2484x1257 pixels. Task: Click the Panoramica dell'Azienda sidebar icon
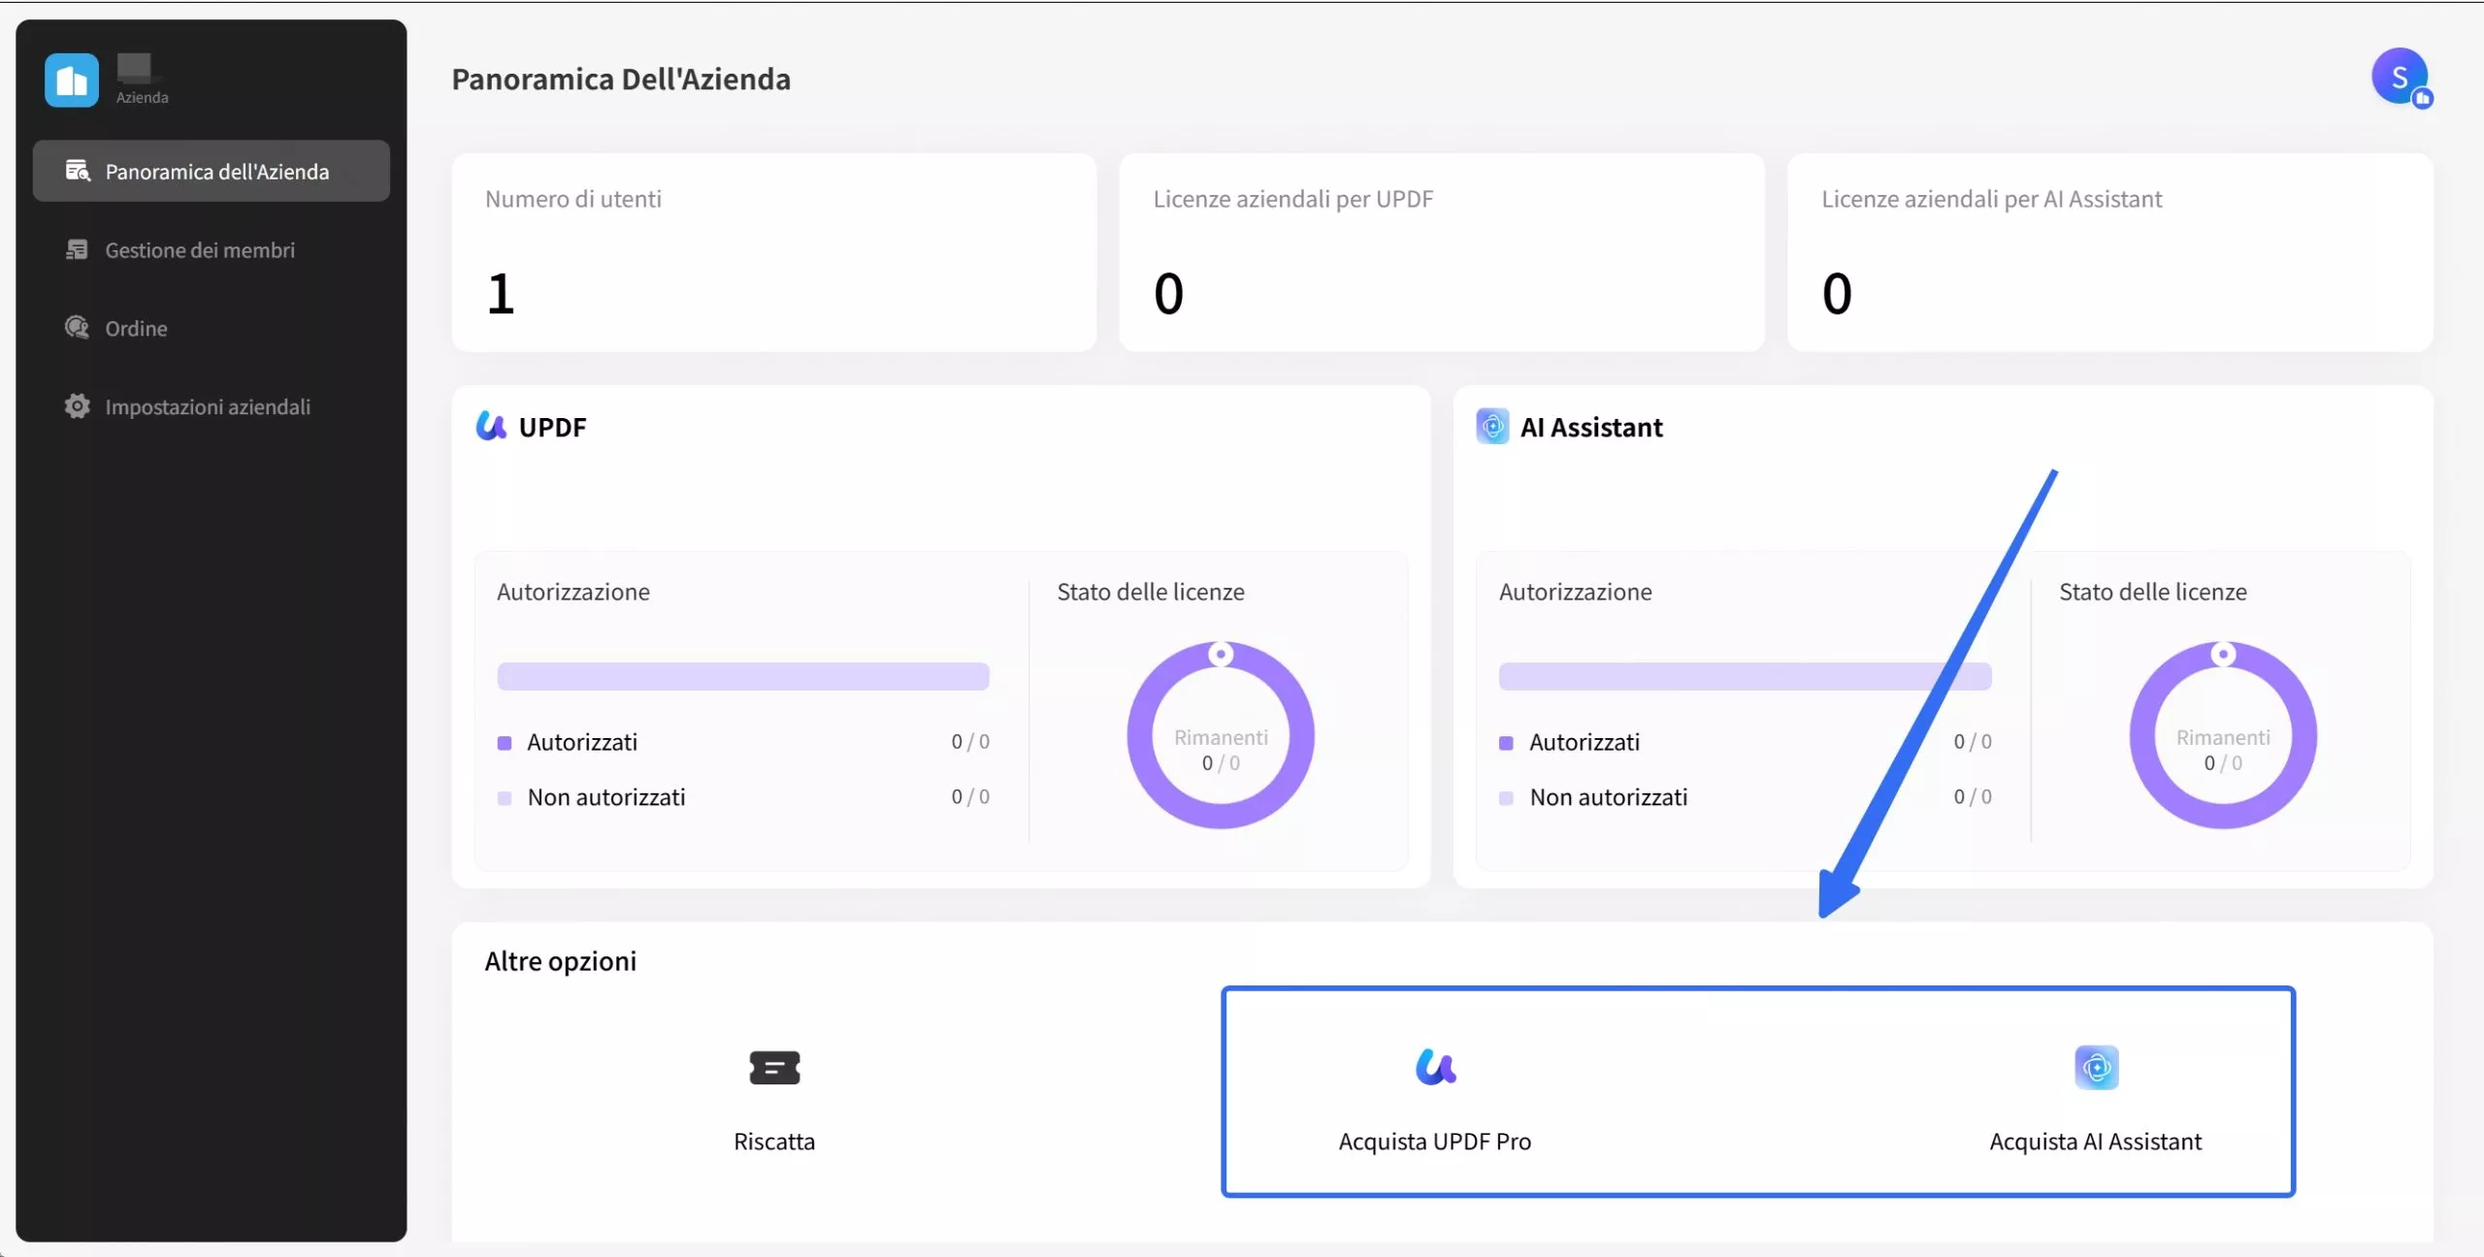tap(78, 171)
